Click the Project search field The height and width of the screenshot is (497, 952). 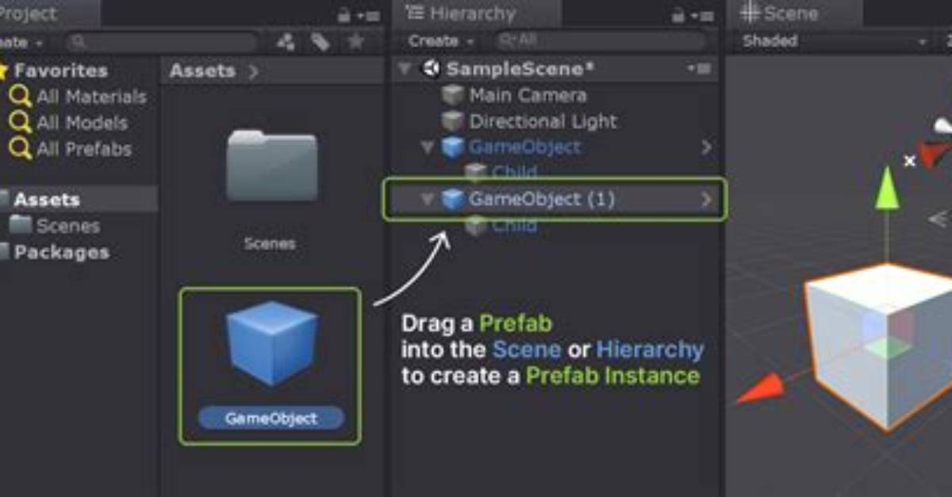point(163,41)
